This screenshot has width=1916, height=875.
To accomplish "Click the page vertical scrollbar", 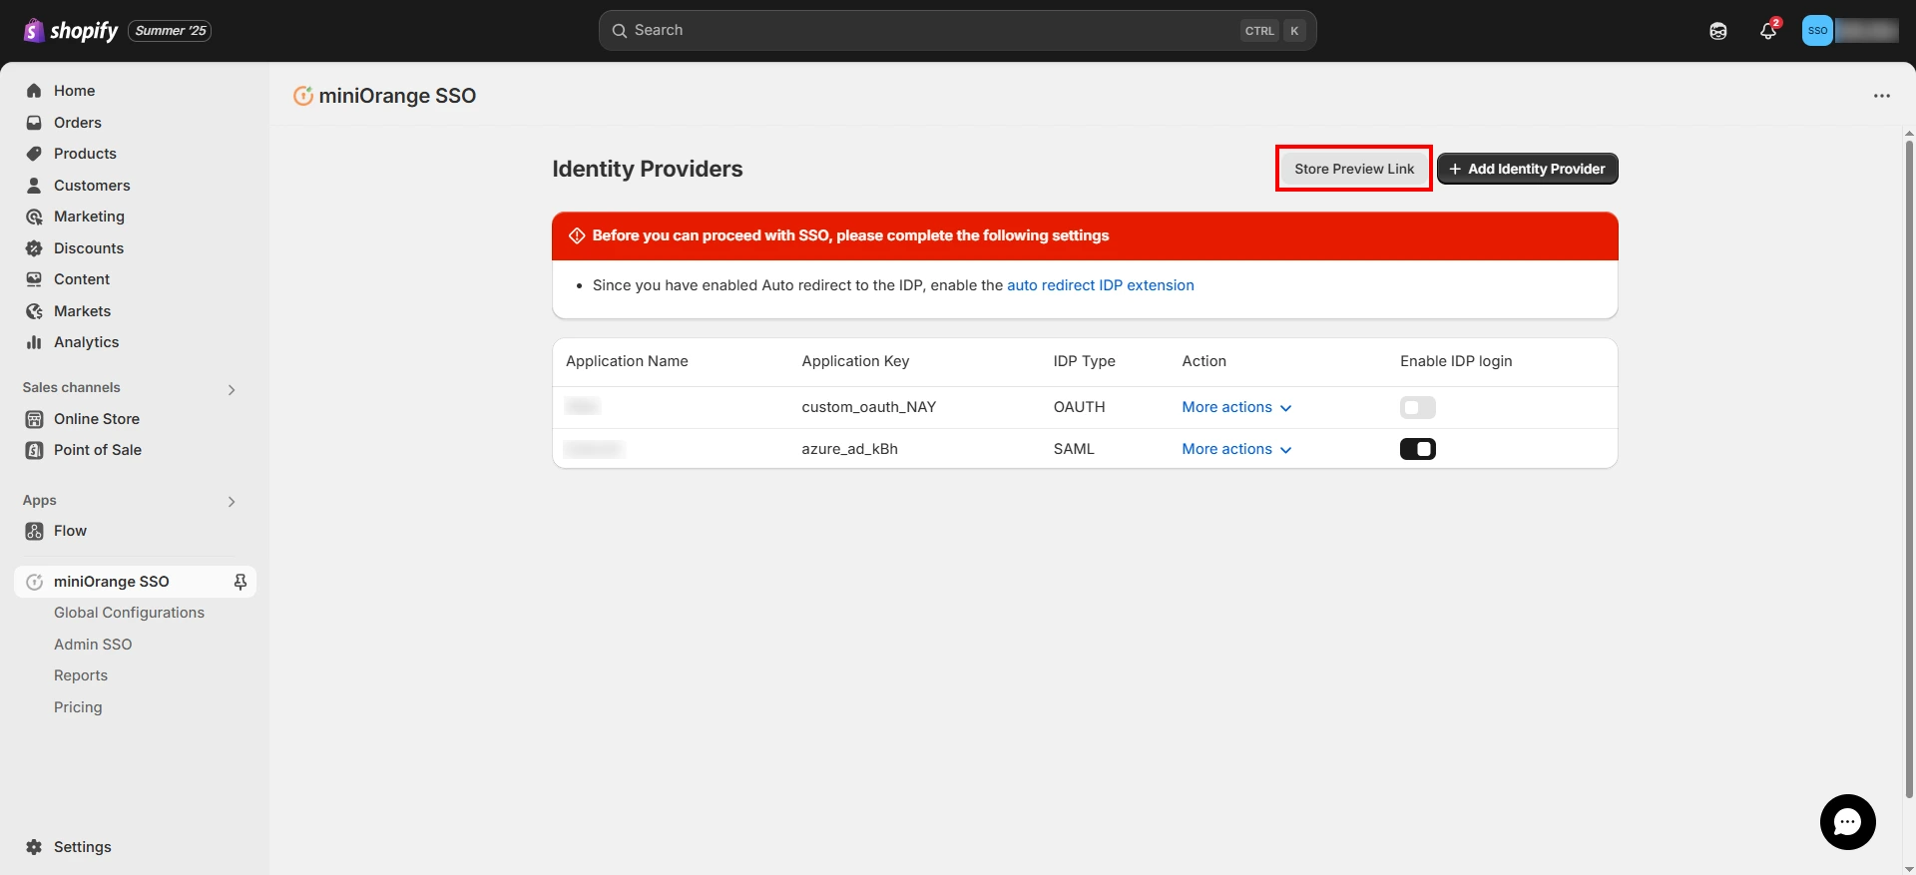I will (1909, 469).
